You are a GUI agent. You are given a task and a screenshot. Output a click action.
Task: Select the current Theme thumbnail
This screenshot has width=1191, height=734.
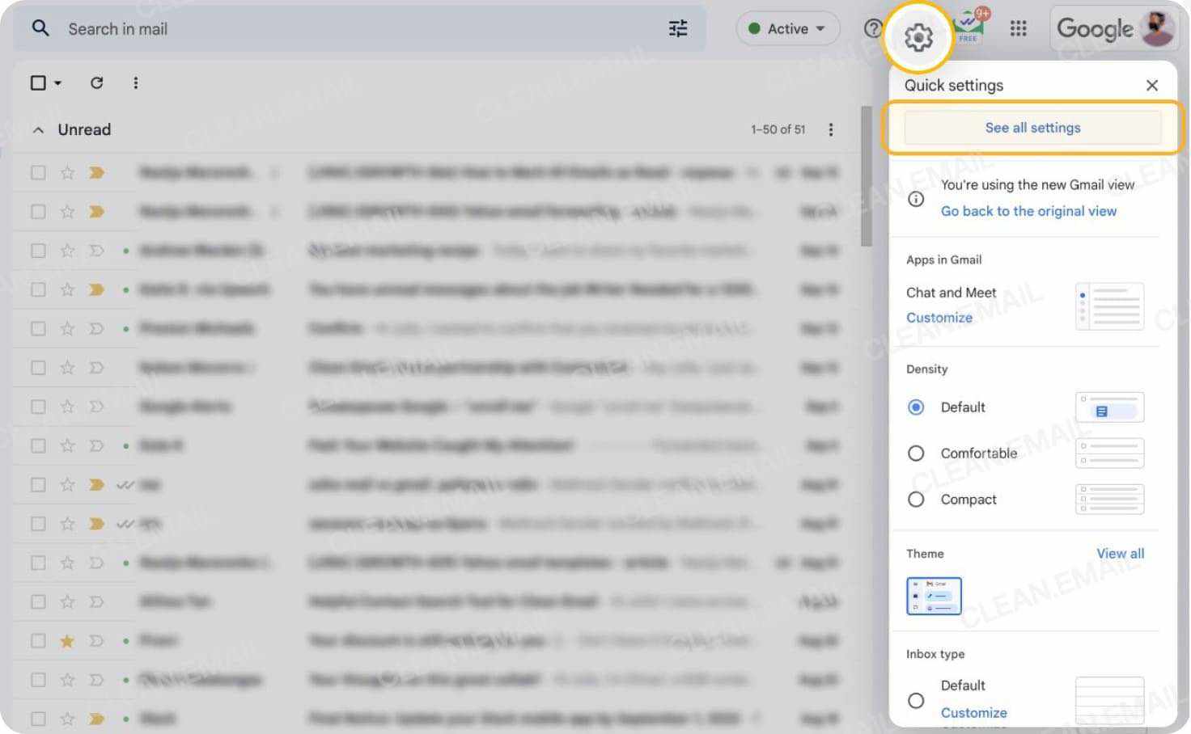[x=934, y=596]
